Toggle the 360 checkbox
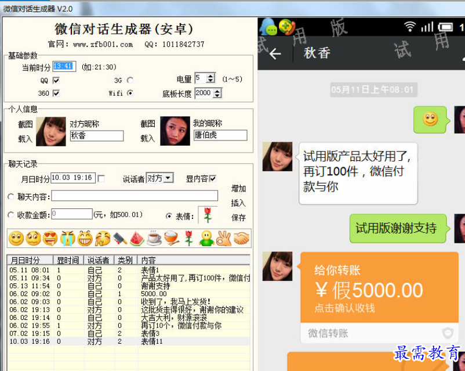This screenshot has height=371, width=465. click(x=56, y=93)
